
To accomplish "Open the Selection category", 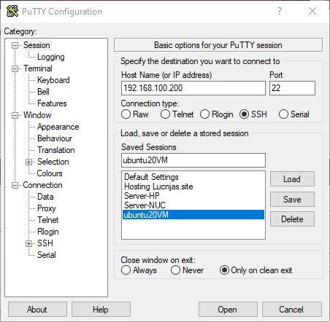I will click(53, 162).
